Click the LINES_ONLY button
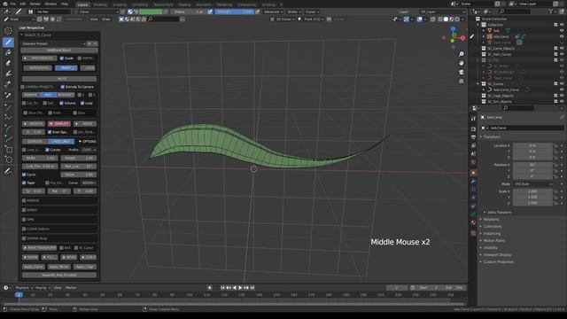 [61, 142]
